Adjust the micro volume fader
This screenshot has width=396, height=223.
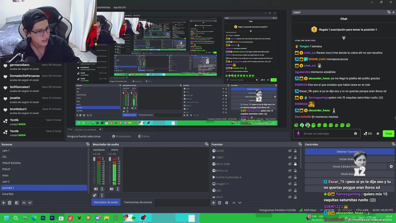[110, 159]
